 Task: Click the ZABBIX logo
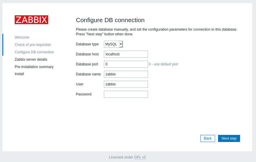click(31, 20)
